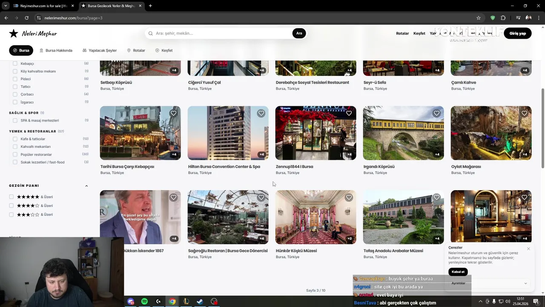The width and height of the screenshot is (545, 307).
Task: Collapse the Yemek & Restoranlar category header
Action: 37,131
